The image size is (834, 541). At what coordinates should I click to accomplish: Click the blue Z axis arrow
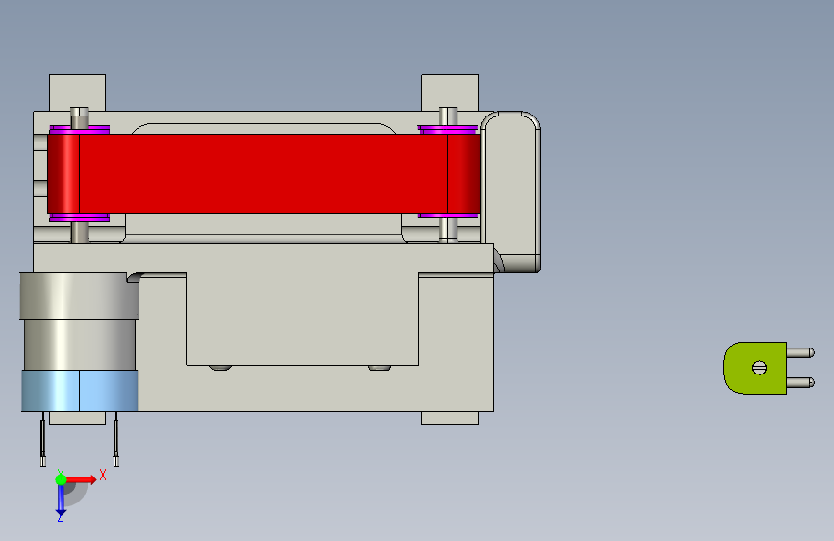coord(61,500)
